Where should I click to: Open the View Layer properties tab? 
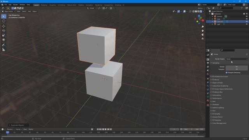click(208, 66)
